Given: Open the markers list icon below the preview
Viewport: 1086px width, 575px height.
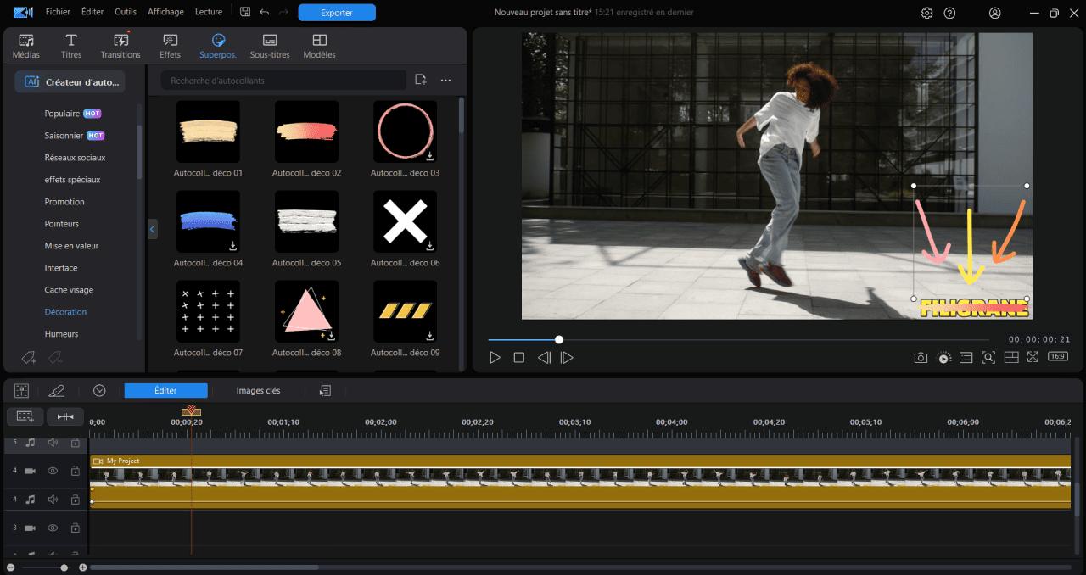Looking at the screenshot, I should (966, 357).
